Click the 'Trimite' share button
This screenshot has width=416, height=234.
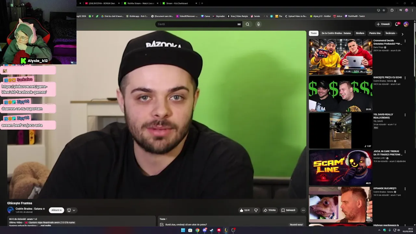pos(269,210)
